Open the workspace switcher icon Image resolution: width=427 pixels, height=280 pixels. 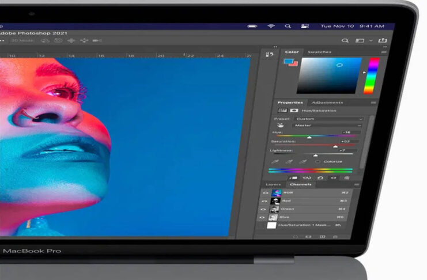[x=360, y=40]
